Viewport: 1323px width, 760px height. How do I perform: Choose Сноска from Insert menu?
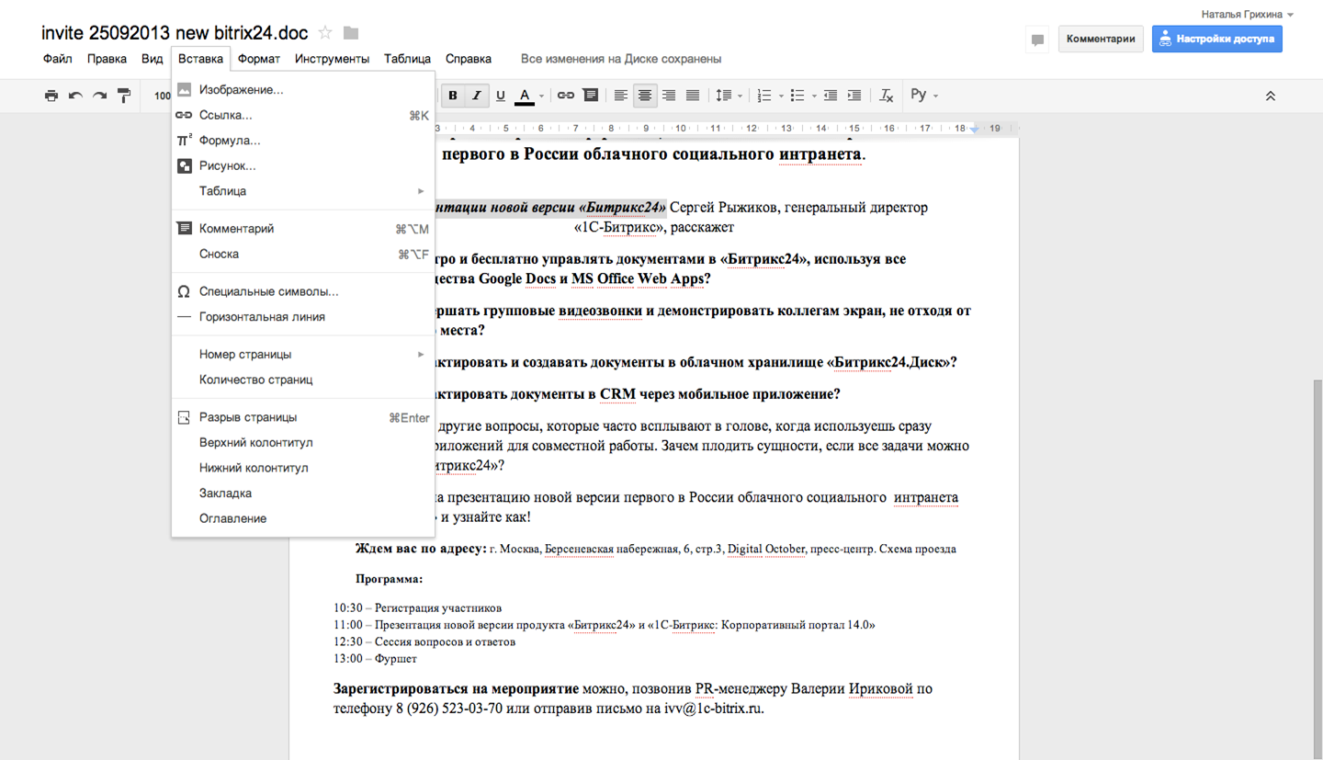click(x=303, y=255)
